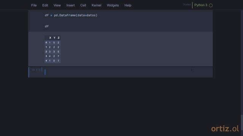243x136 pixels.
Task: Click the kernel idle circle indicator
Action: pos(211,5)
